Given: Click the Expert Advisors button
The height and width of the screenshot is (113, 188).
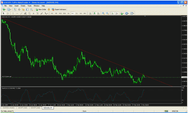Looking at the screenshot, I should pos(59,10).
